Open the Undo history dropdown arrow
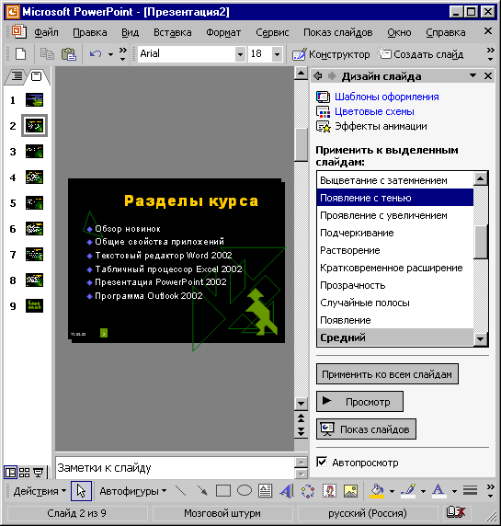 click(x=110, y=54)
